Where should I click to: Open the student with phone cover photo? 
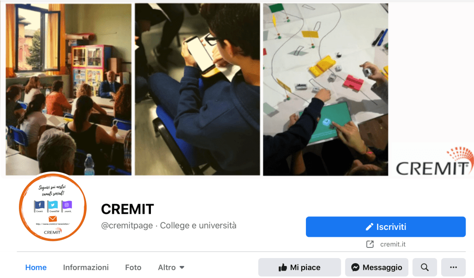pyautogui.click(x=197, y=89)
